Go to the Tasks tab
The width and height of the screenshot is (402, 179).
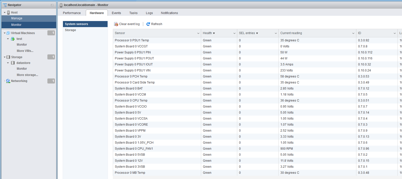click(133, 13)
